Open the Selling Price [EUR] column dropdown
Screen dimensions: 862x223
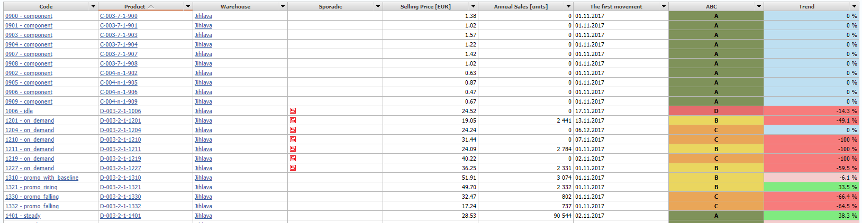click(473, 6)
